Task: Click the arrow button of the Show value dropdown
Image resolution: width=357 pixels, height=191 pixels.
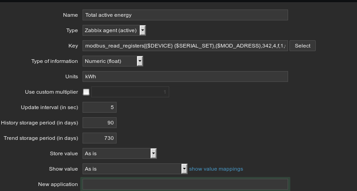Action: coord(184,169)
